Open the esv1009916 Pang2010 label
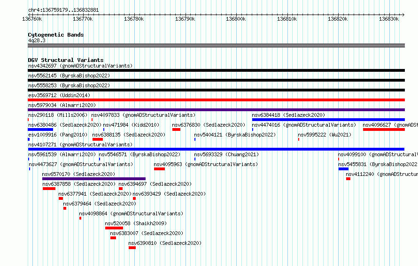Screen dimensions: 418x266 click(58, 135)
